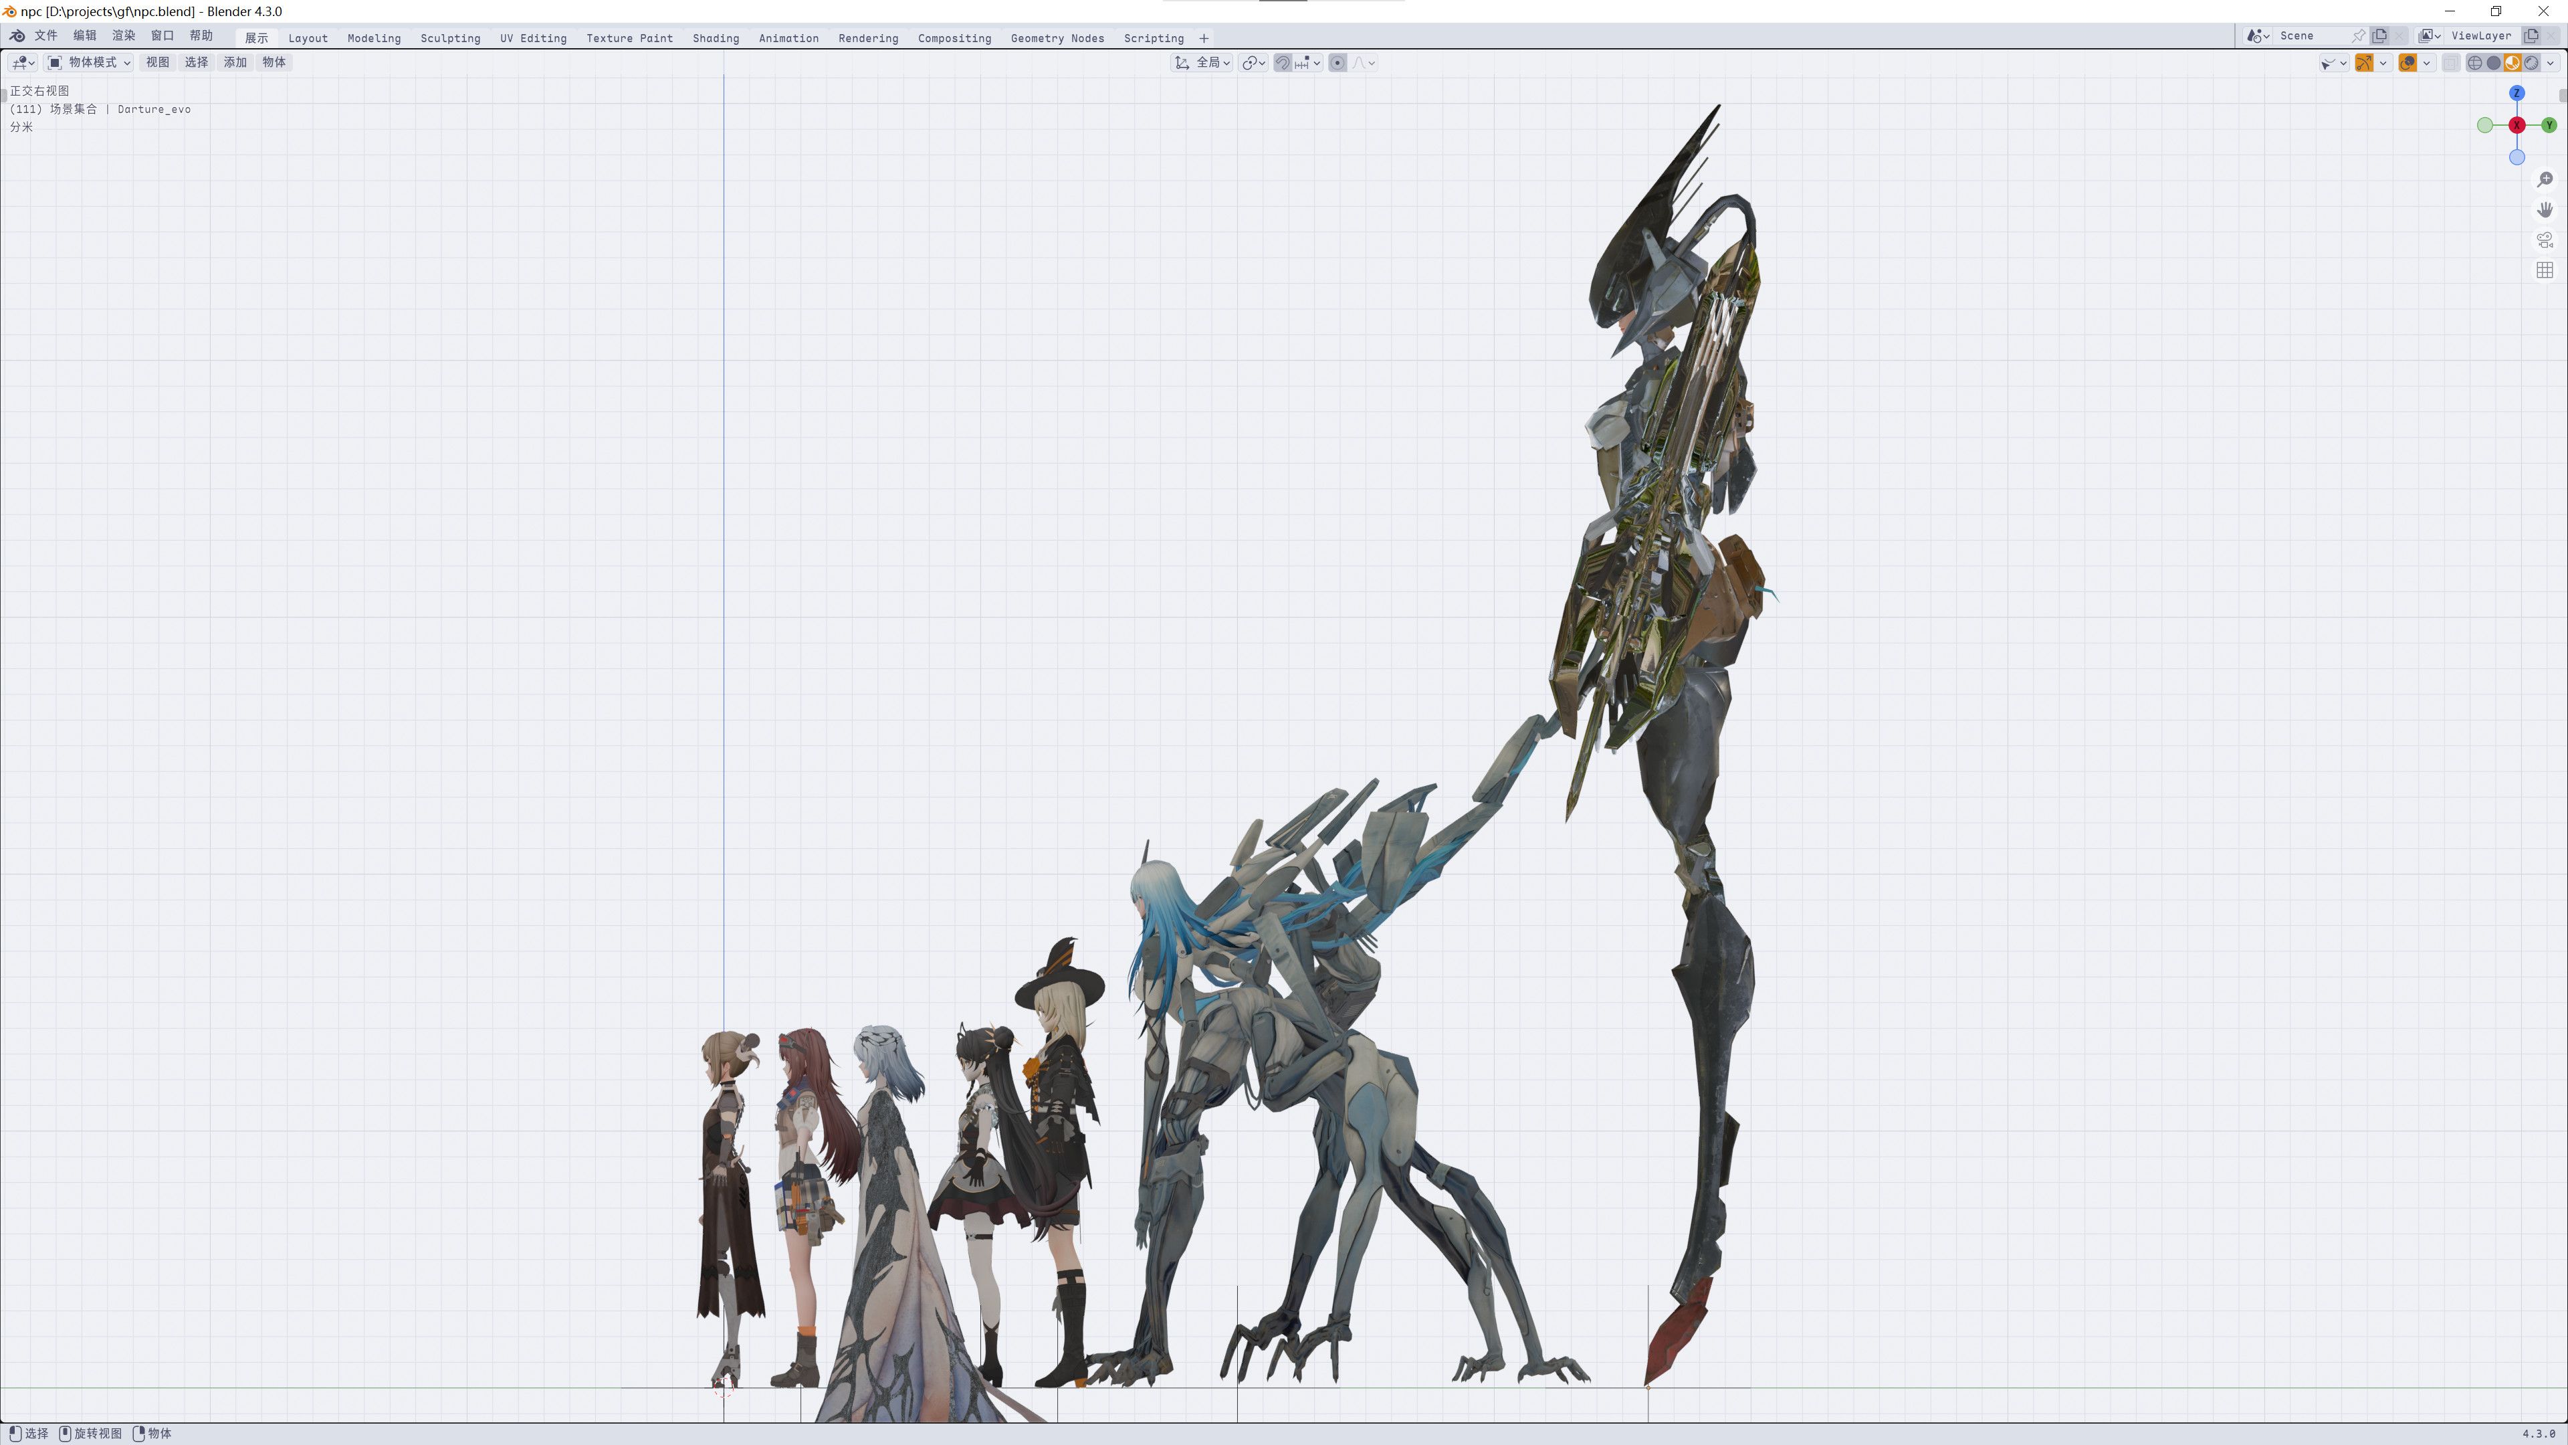The height and width of the screenshot is (1445, 2568).
Task: Add a new view layer
Action: pyautogui.click(x=2531, y=36)
